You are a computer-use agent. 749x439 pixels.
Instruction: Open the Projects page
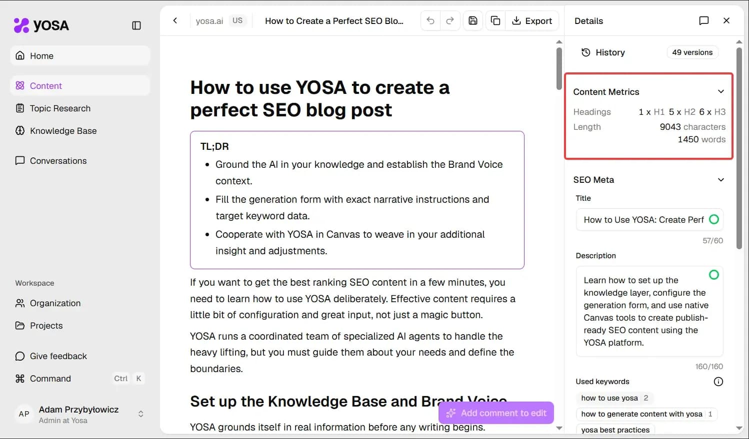(80, 326)
